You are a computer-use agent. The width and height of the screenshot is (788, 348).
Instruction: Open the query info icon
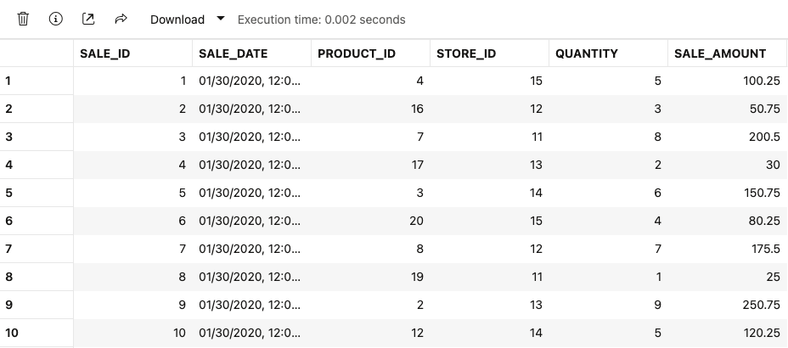[56, 19]
